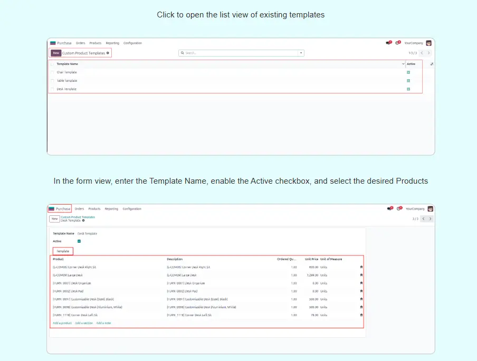Screen dimensions: 477x361
Task: Remove Customizable Desk (Steel, Black) line
Action: click(x=361, y=299)
